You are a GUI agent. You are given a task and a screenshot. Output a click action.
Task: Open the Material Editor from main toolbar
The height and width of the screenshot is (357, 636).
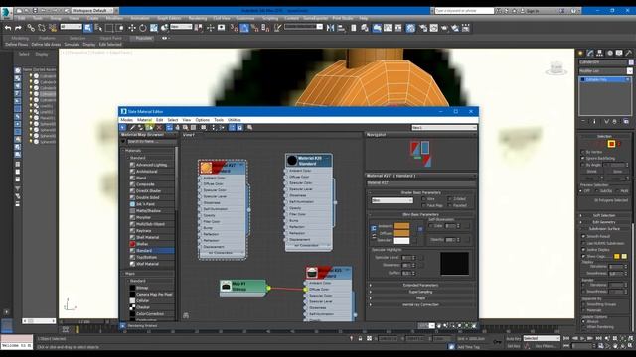click(x=410, y=28)
